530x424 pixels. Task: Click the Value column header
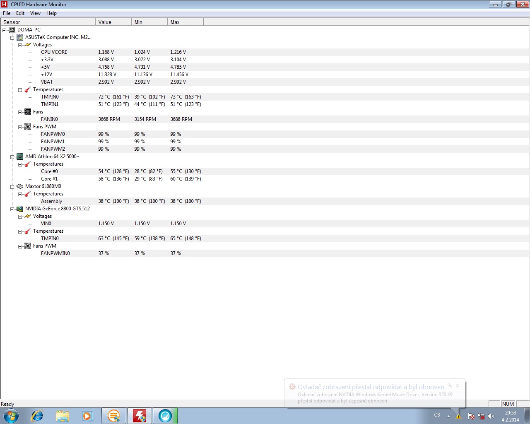pos(113,22)
